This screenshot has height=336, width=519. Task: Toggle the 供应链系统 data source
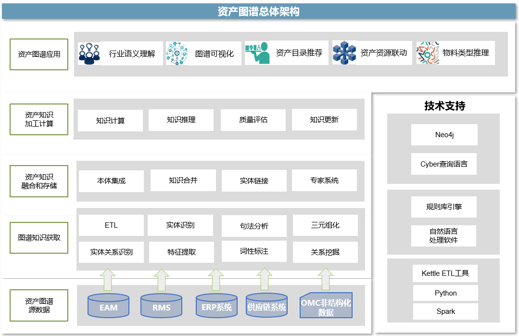coord(266,305)
